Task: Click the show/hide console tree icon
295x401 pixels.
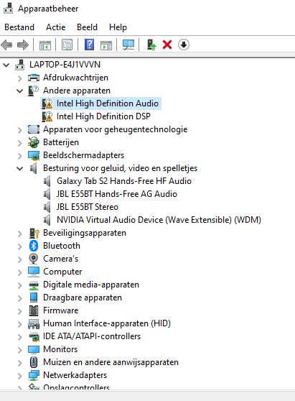Action: point(45,45)
